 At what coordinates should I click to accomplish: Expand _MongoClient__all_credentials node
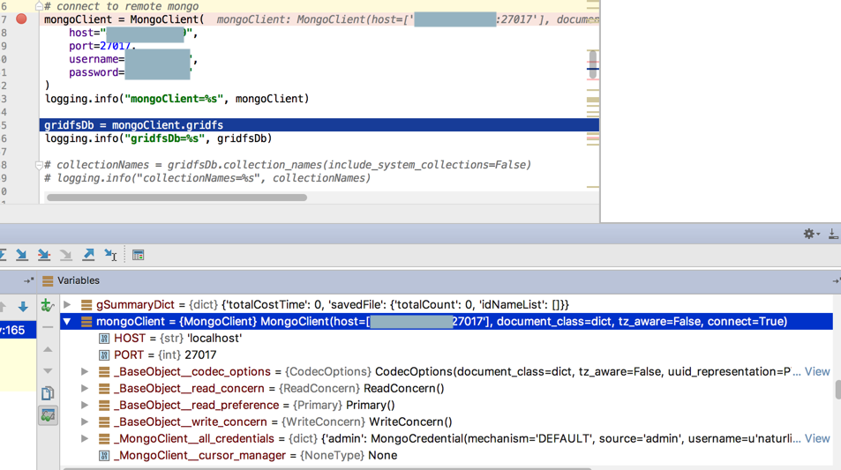(85, 438)
